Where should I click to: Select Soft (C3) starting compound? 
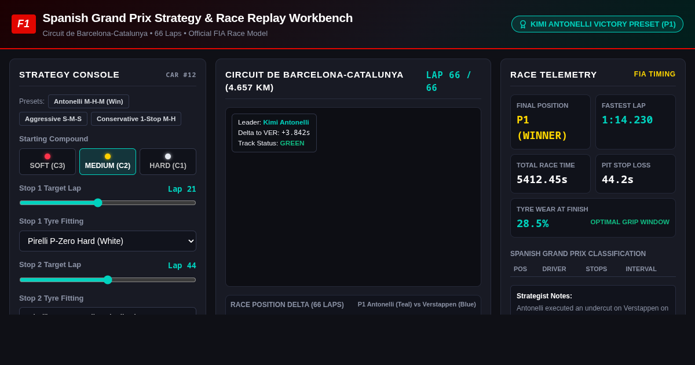(x=47, y=162)
